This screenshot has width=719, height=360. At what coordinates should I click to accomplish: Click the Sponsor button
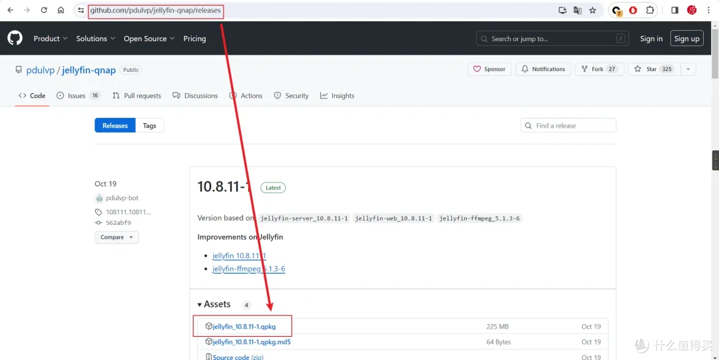489,69
